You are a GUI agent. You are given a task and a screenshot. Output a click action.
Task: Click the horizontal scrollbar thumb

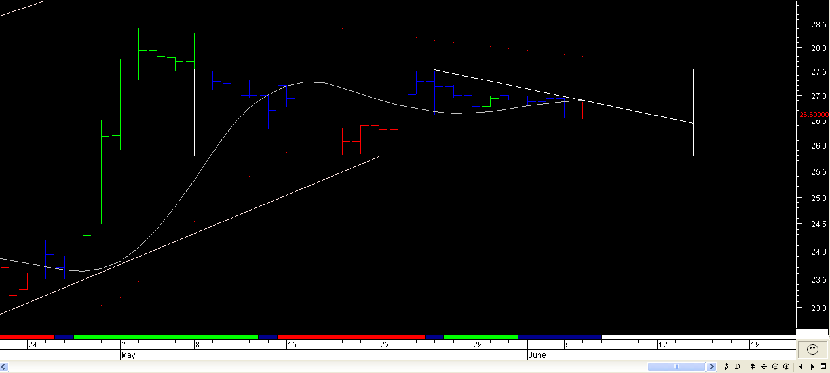click(677, 366)
